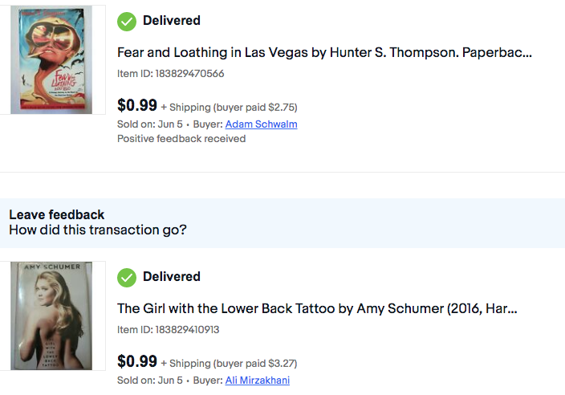
Task: Click the first item's $0.99 price
Action: 137,105
